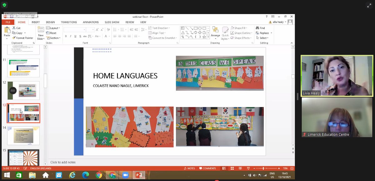Click the COMMENTS button in status bar
This screenshot has height=181, width=375.
click(207, 168)
